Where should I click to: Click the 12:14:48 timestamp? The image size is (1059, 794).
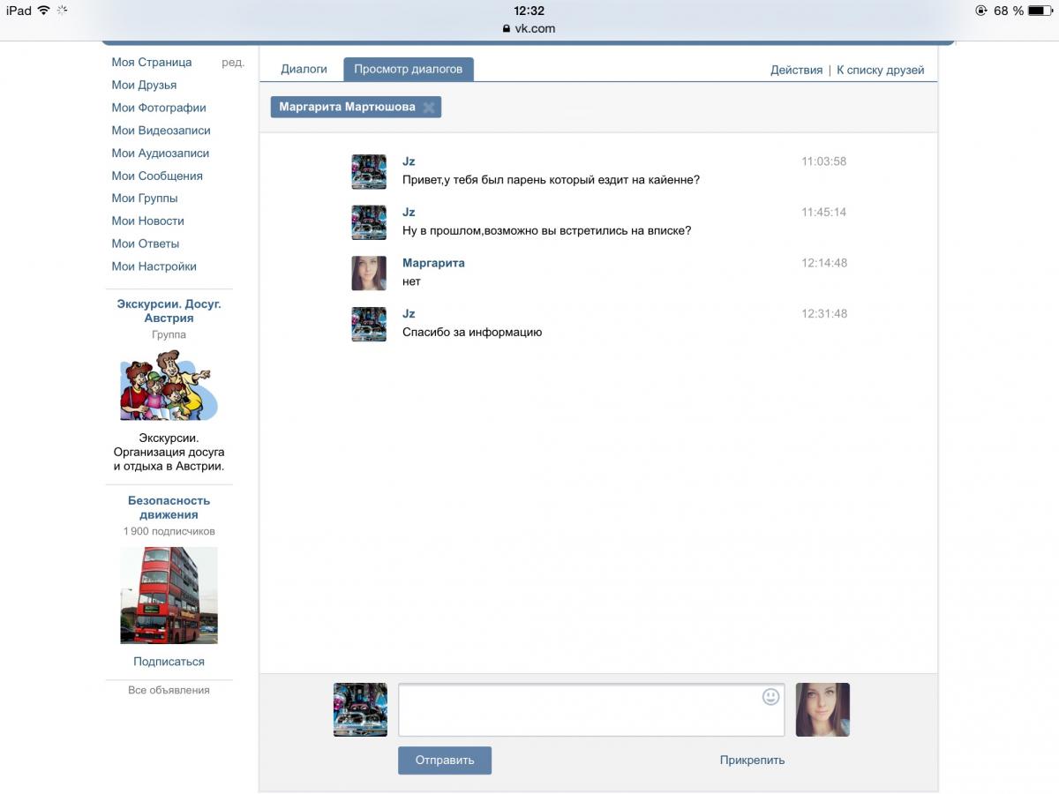tap(824, 263)
